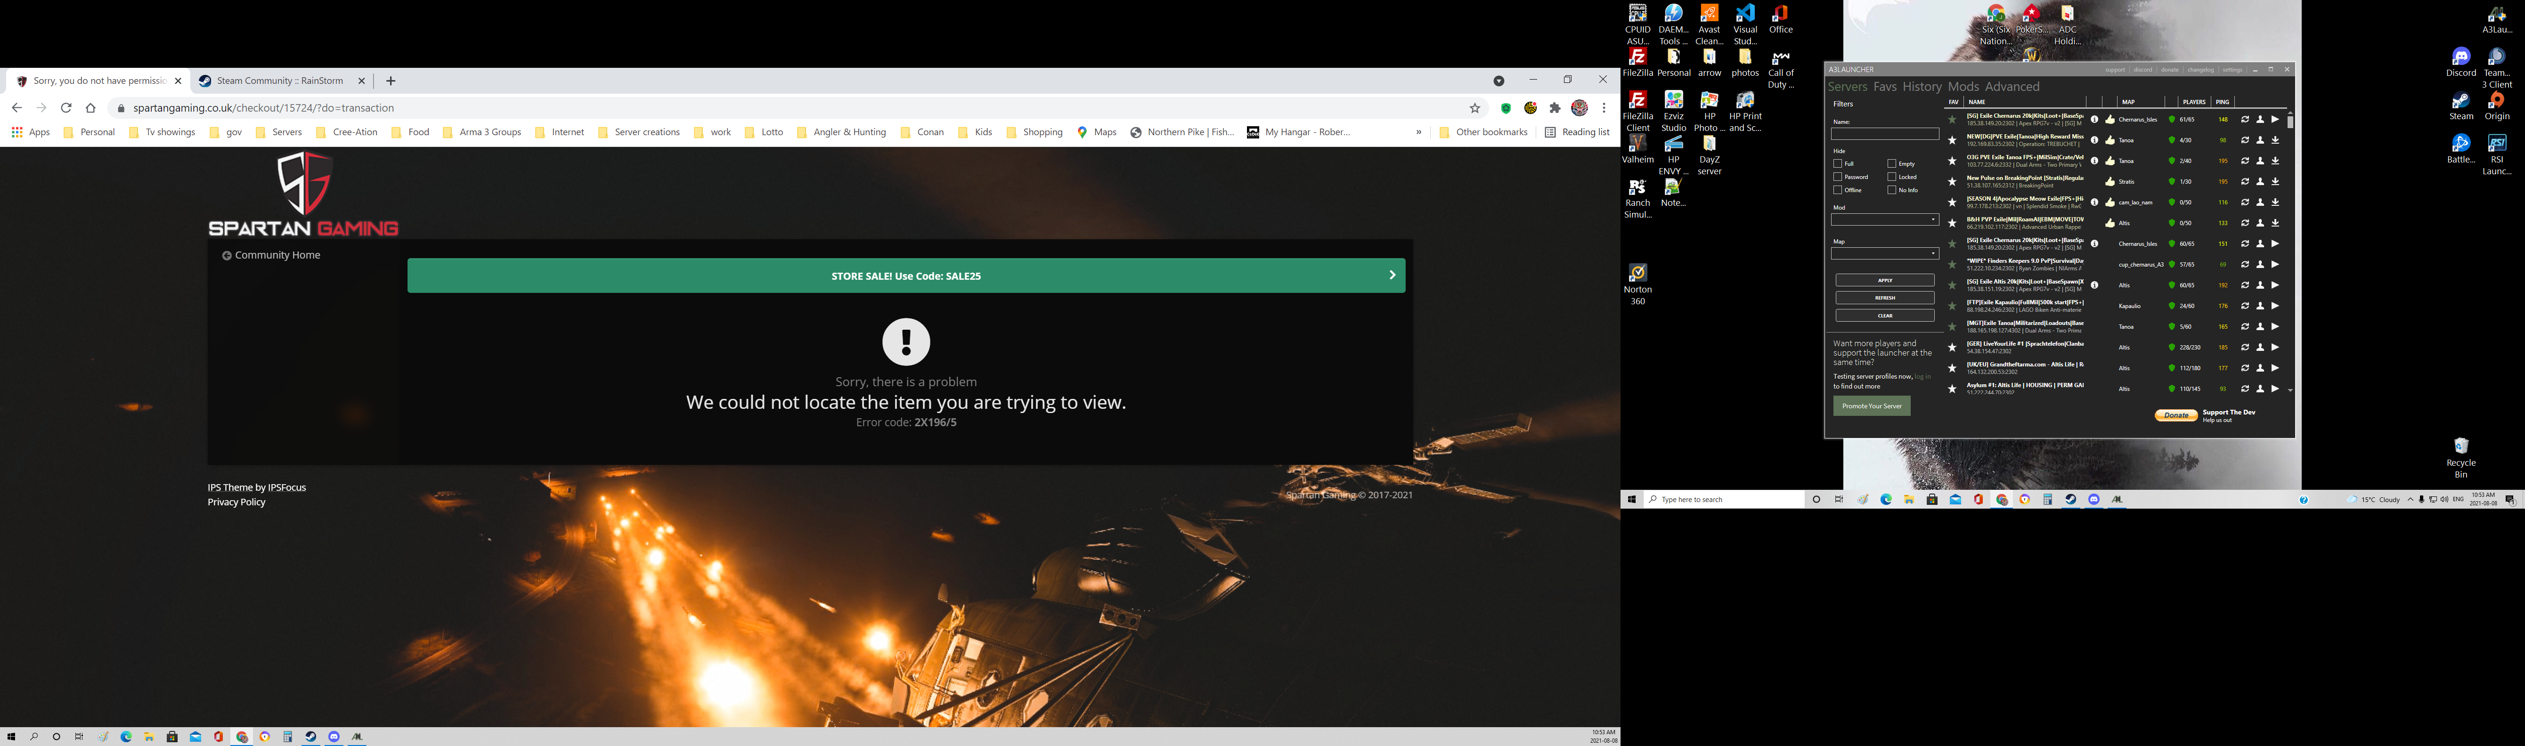
Task: Click IPS Theme by IPSFocus link
Action: click(257, 487)
